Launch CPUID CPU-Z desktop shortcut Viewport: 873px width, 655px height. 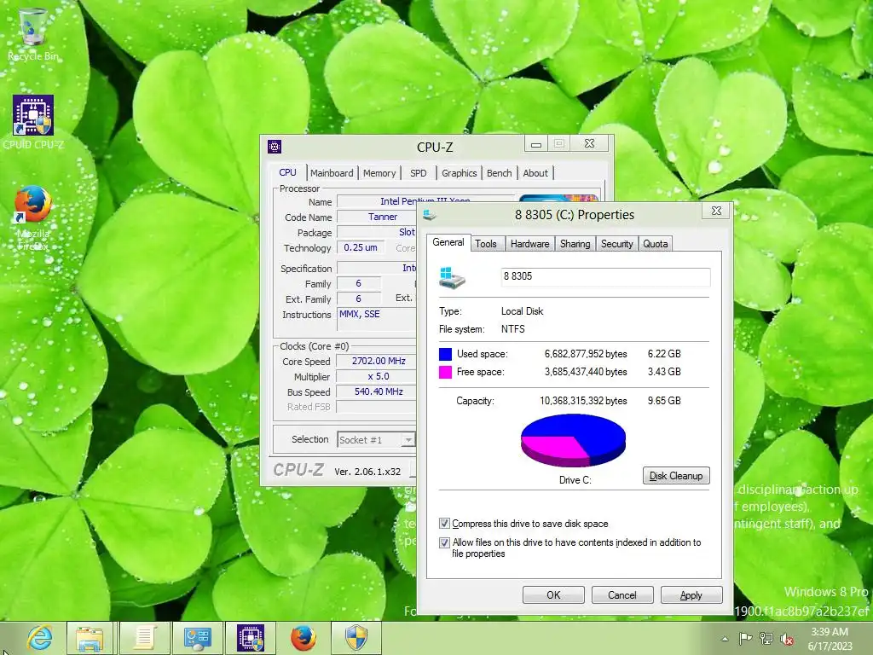tap(33, 123)
